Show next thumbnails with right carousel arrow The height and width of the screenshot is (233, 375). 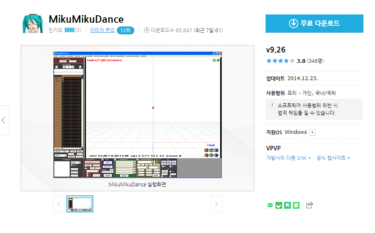point(216,204)
